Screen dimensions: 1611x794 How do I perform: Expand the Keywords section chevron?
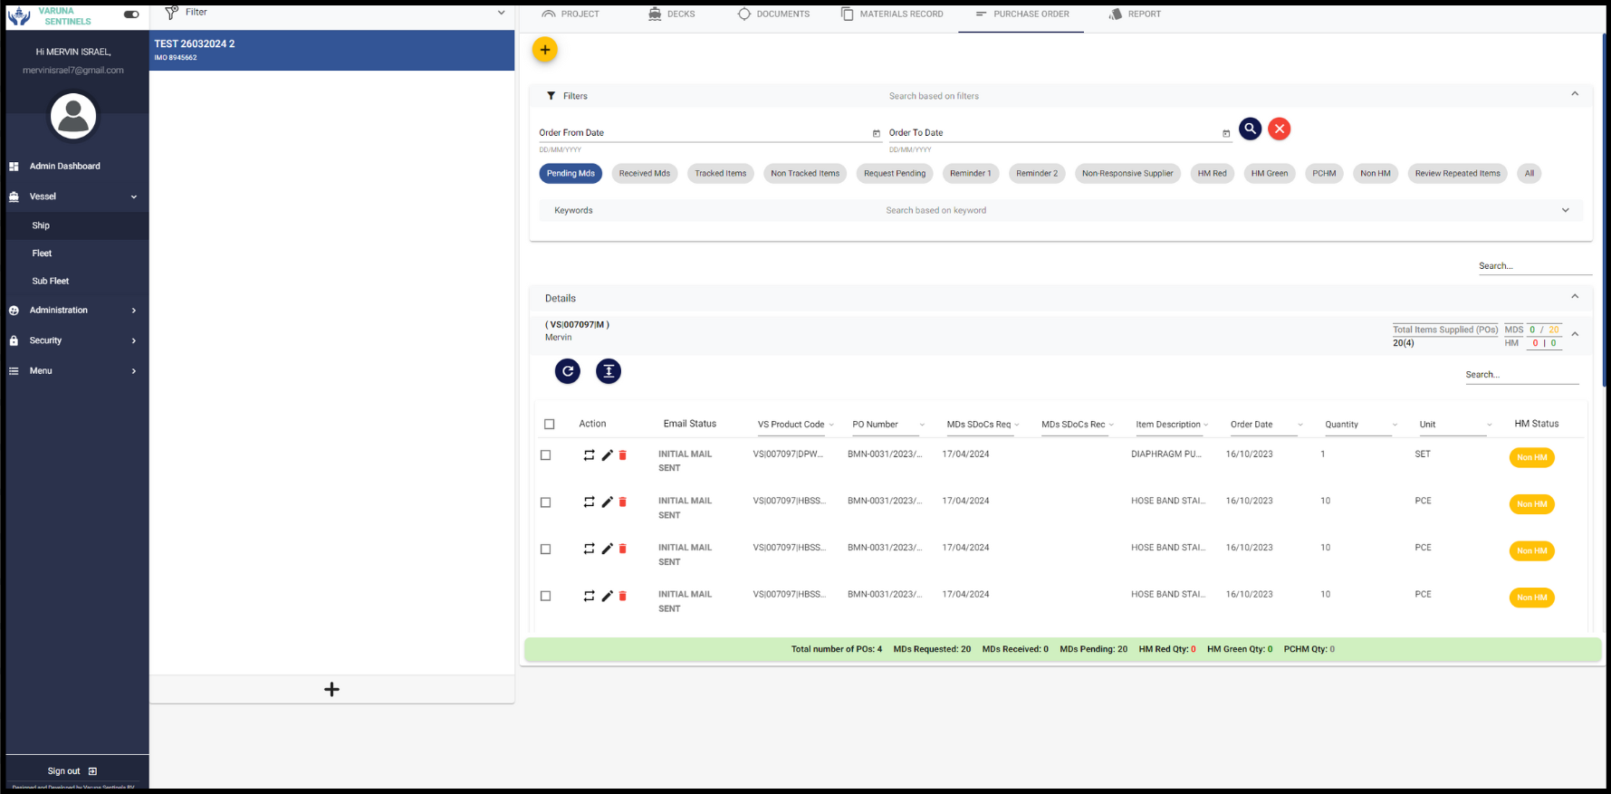pyautogui.click(x=1566, y=210)
